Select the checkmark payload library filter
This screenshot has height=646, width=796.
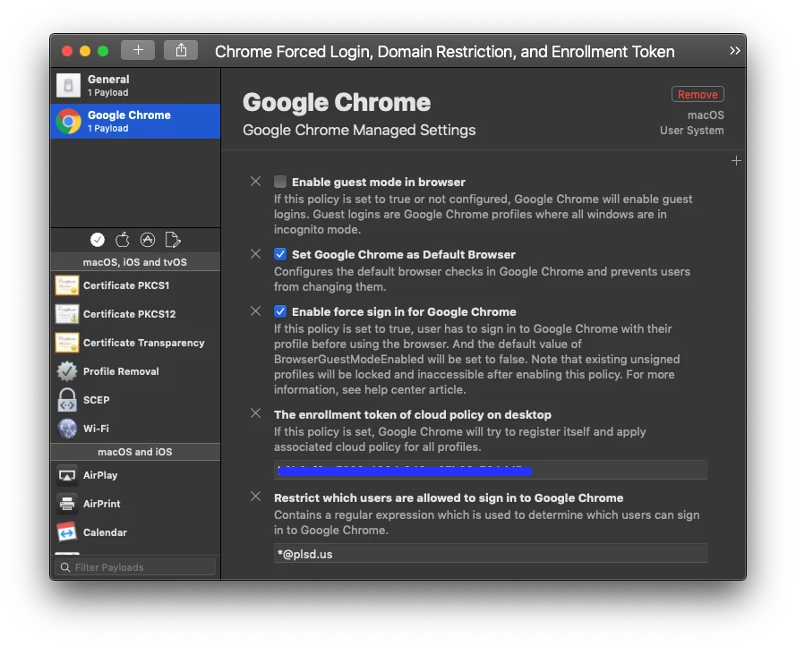click(98, 240)
